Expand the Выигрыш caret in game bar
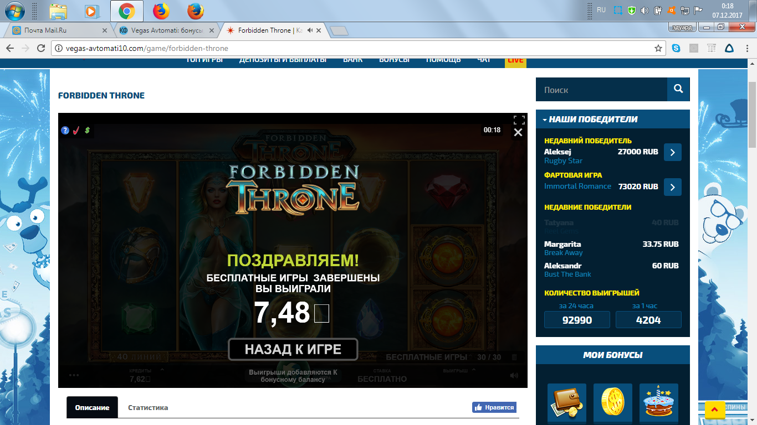Screen dimensions: 757x425 point(473,369)
